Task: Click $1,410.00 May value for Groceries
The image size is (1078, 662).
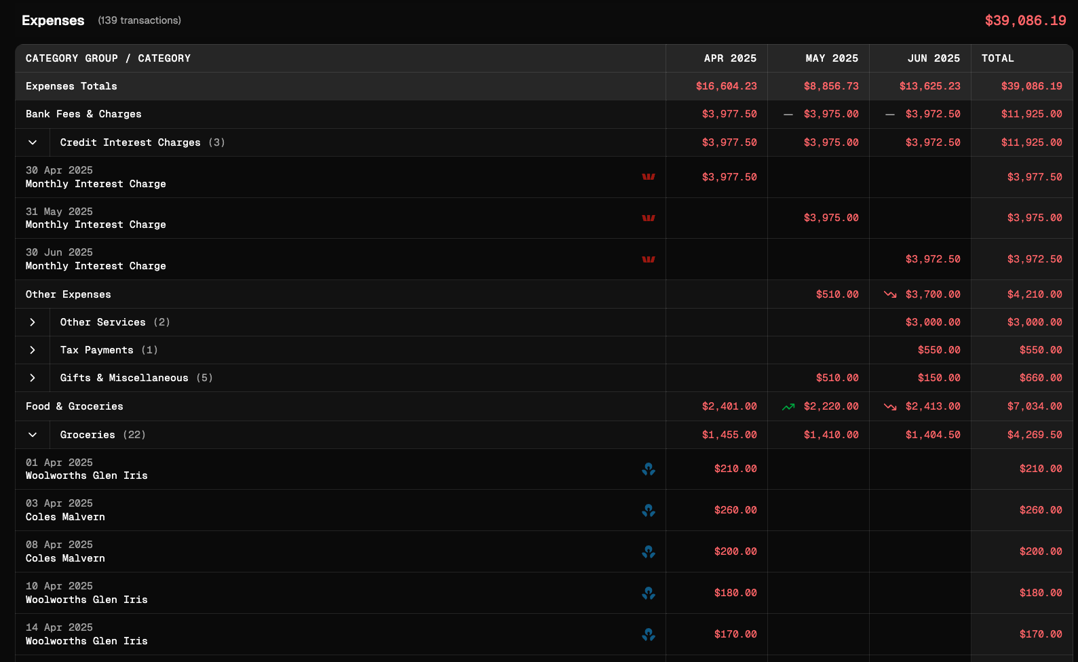Action: 831,435
